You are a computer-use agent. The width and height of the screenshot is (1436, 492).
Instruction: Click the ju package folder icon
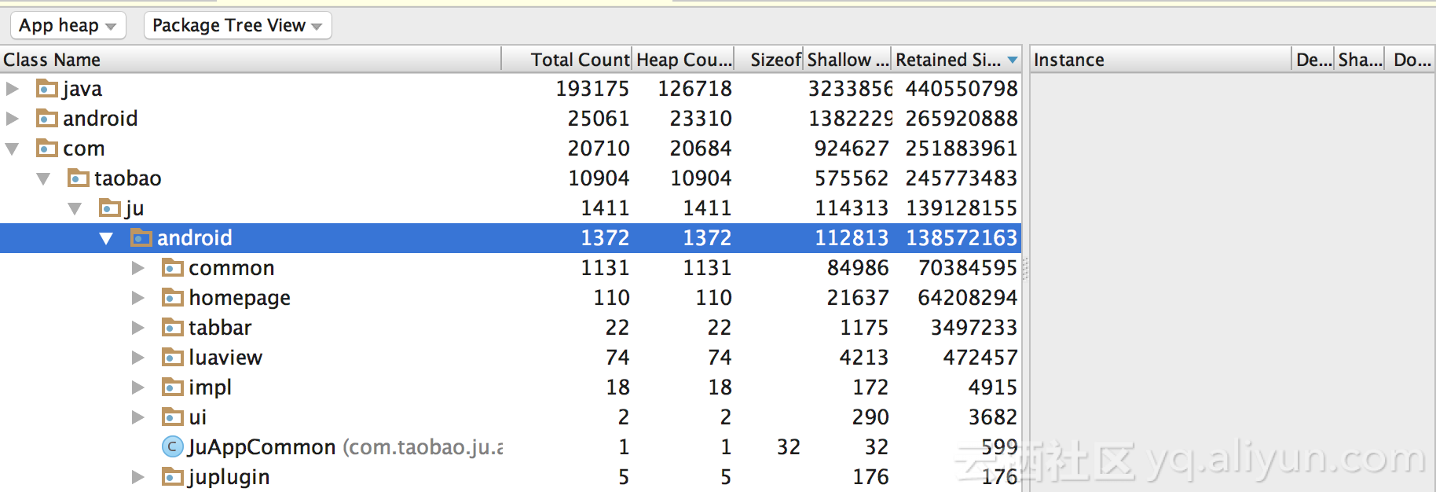point(110,208)
